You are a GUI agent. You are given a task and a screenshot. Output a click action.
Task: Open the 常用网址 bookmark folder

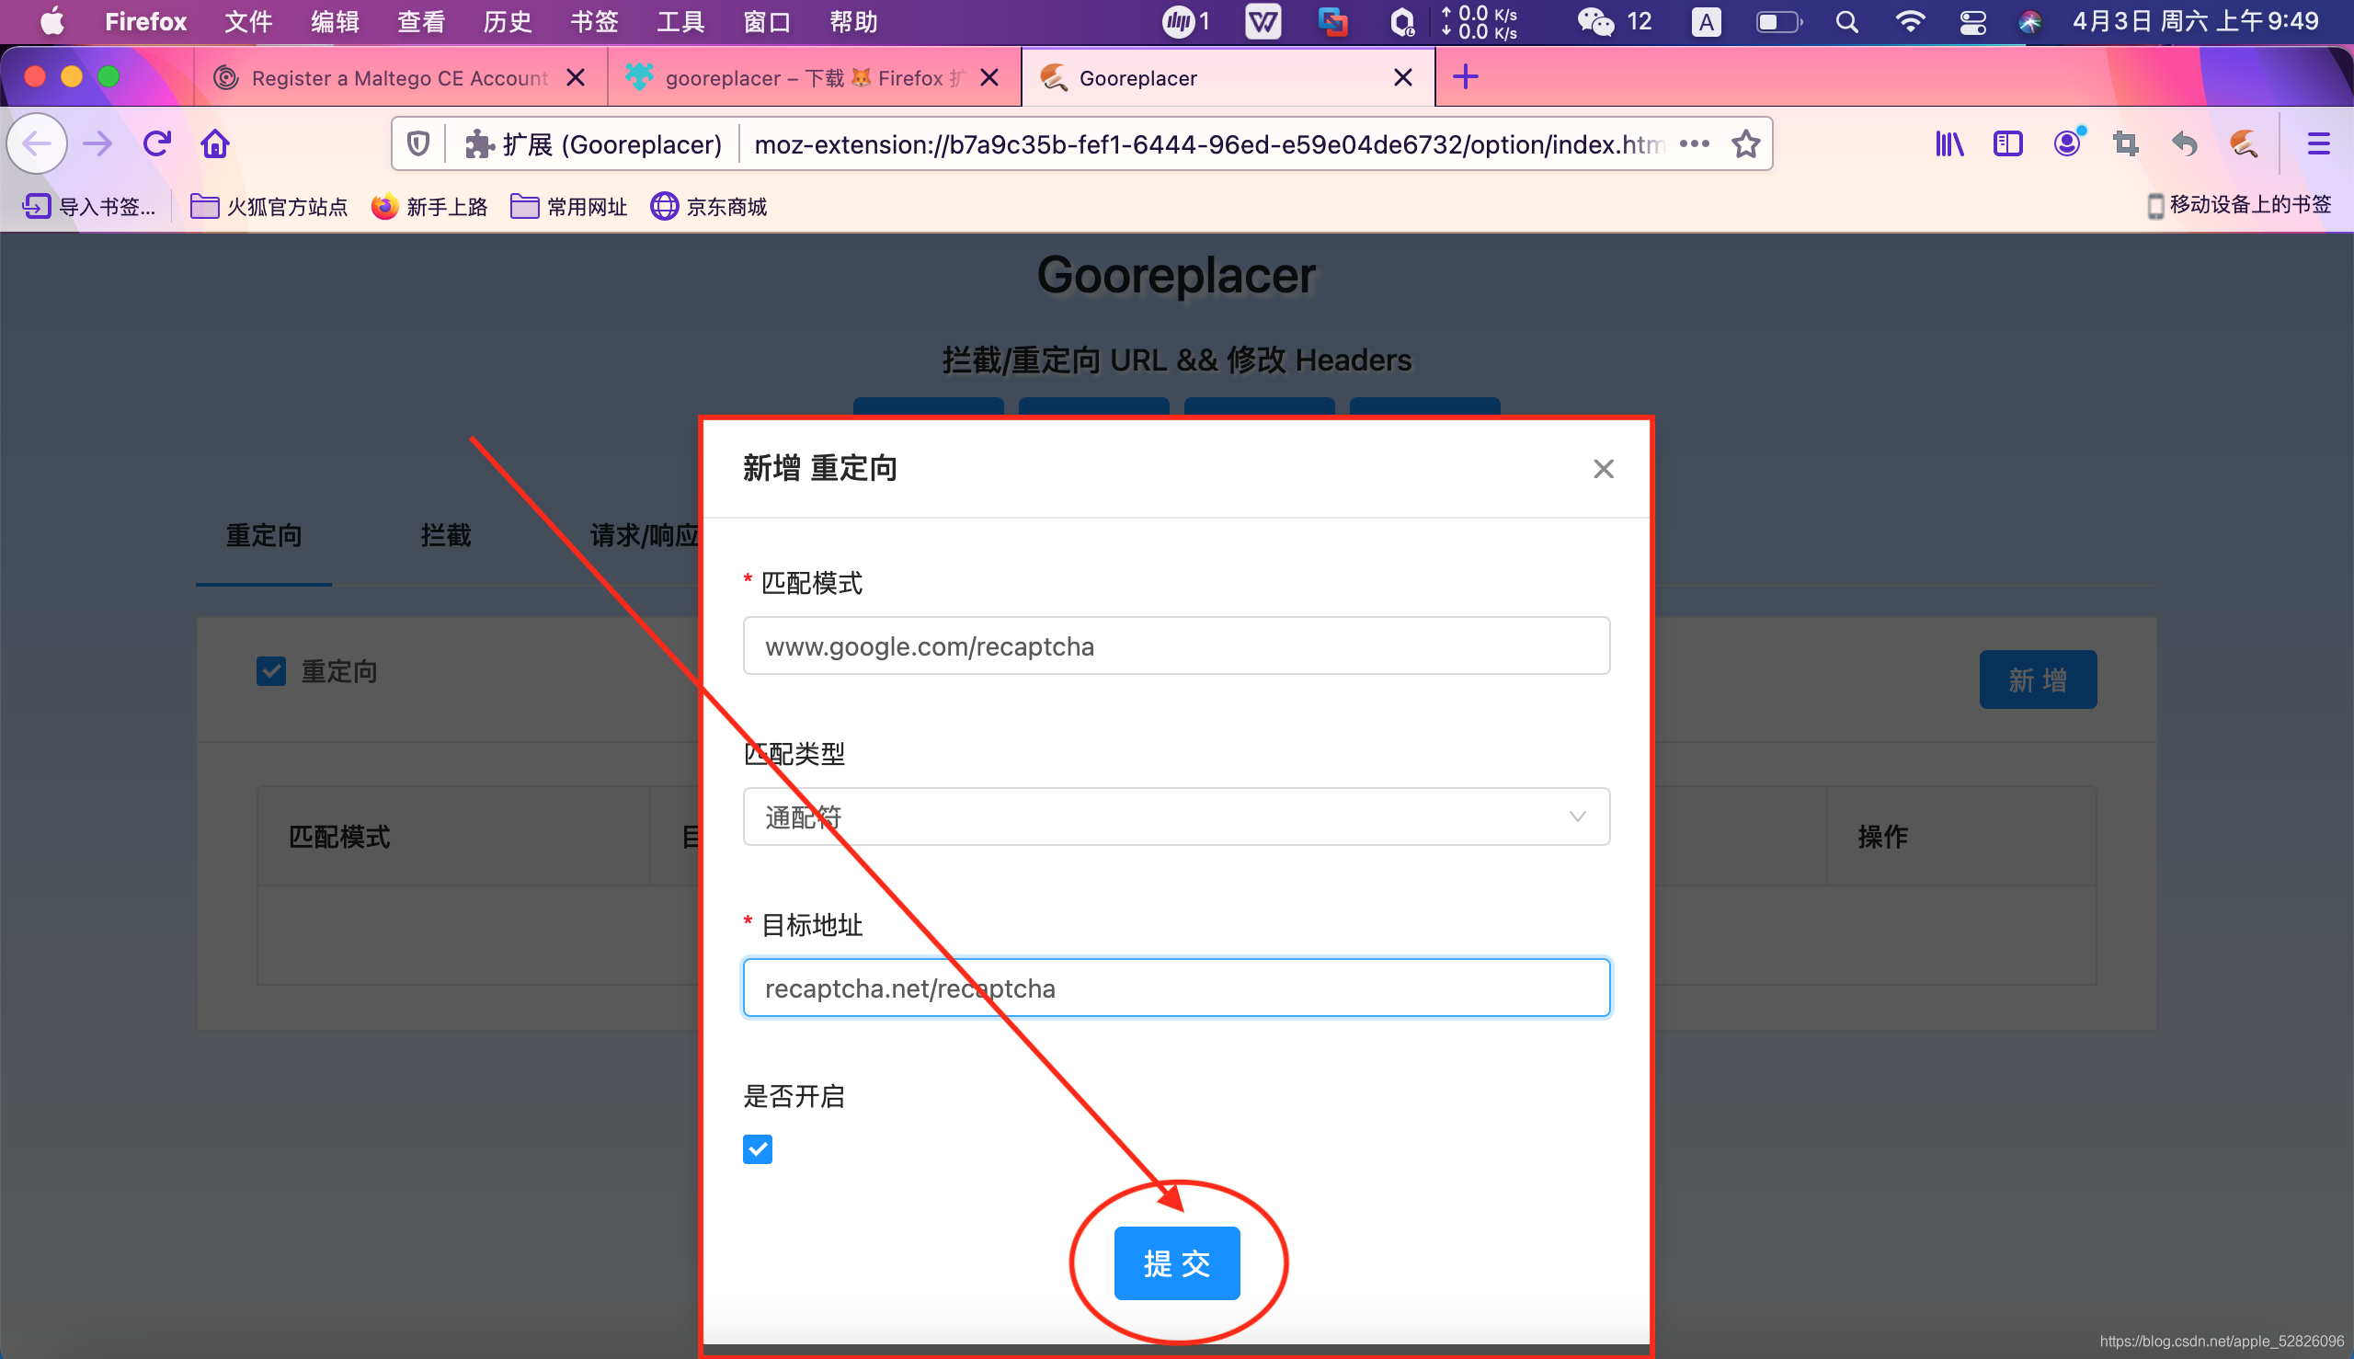pos(569,206)
